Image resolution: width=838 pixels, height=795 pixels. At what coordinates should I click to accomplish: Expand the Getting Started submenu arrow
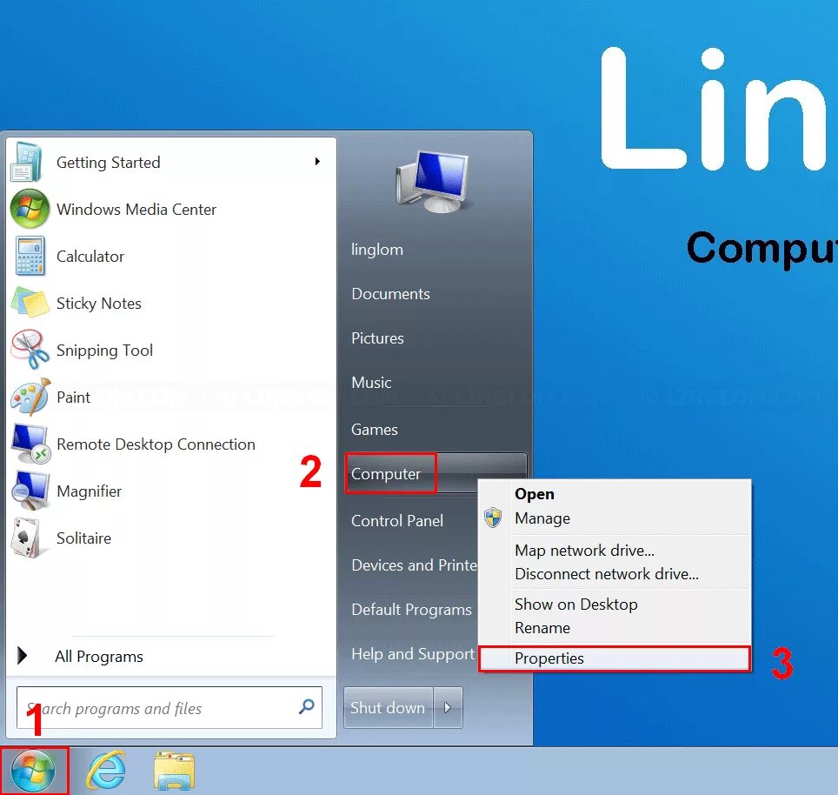317,162
